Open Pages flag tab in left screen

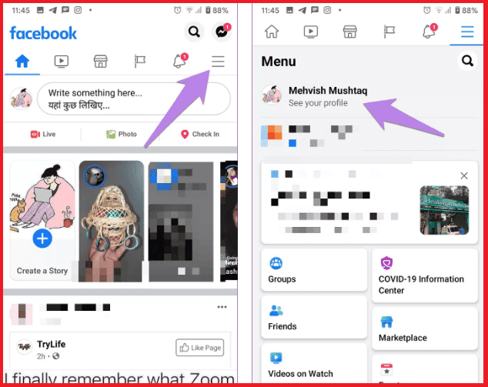139,62
